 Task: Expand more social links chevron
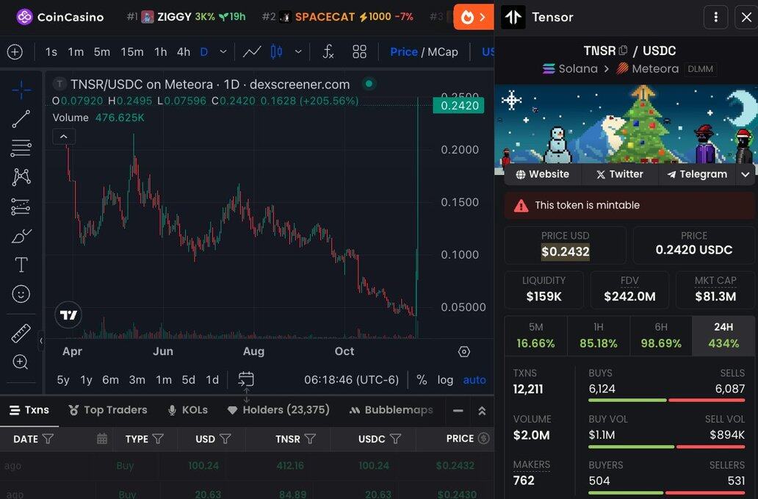point(746,174)
